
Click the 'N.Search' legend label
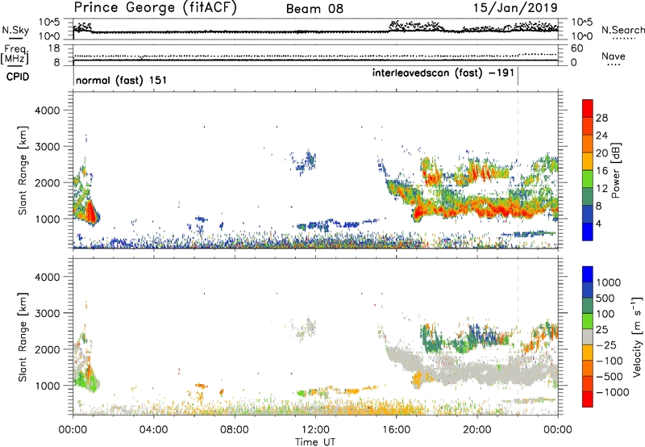point(622,30)
